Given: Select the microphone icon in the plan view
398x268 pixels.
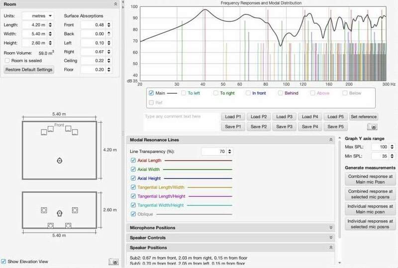Looking at the screenshot, I should 60,160.
